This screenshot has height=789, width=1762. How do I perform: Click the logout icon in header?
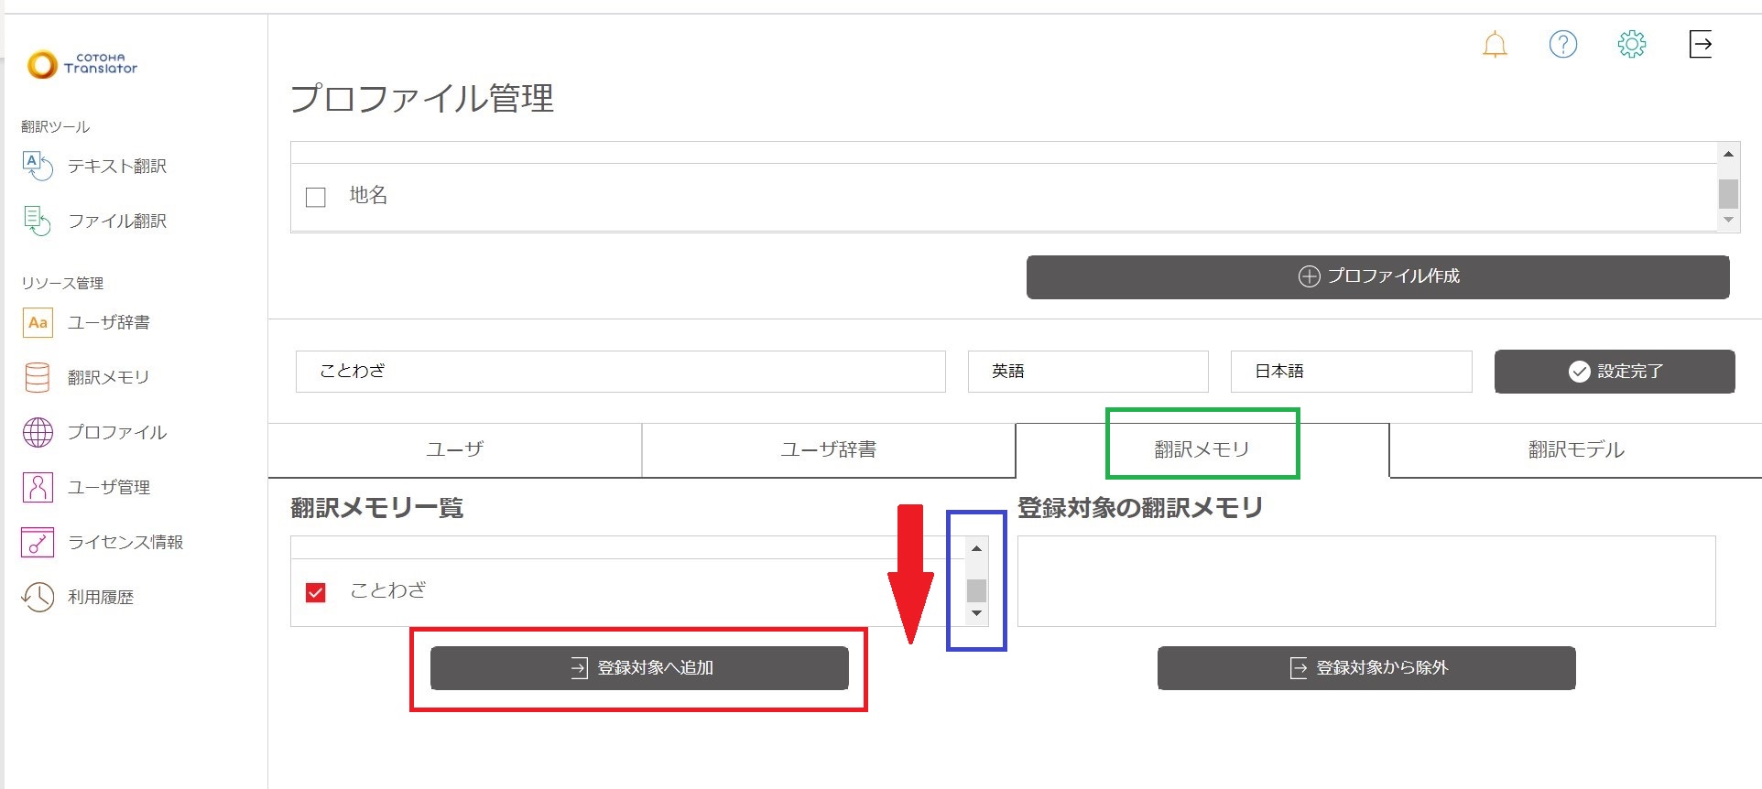pos(1701,44)
